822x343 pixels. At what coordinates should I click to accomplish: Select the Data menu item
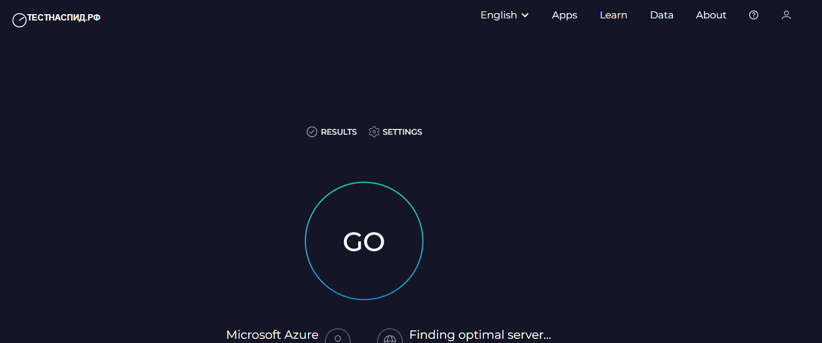click(x=661, y=15)
